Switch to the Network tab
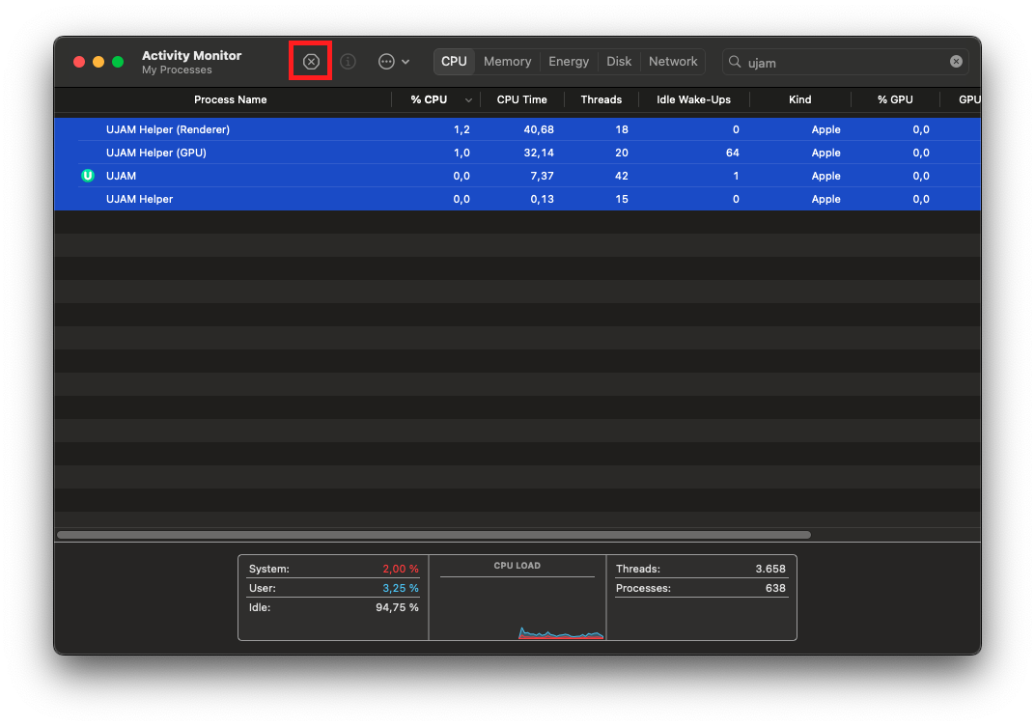This screenshot has width=1035, height=726. point(673,62)
